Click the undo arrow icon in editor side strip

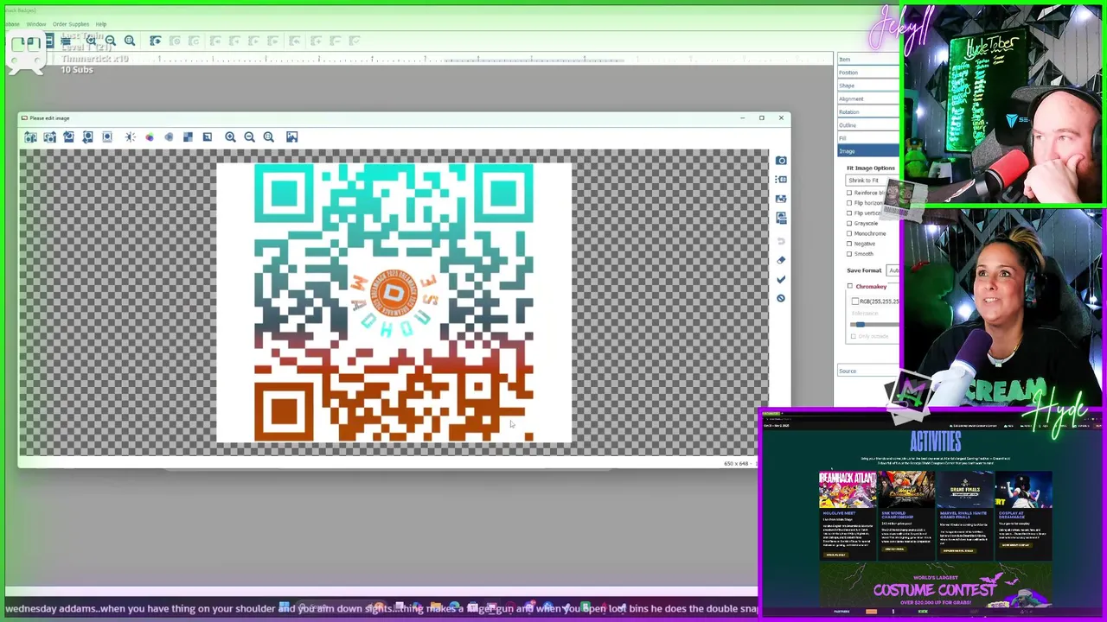(781, 241)
